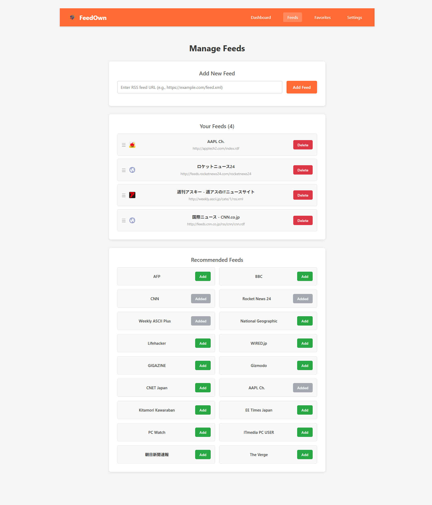Click the drag handle for 週刊アスキー feed
The image size is (432, 505).
click(124, 195)
